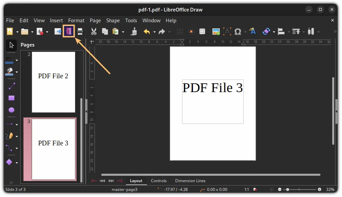Select the Insert Fontwork Text tool
This screenshot has width=342, height=197.
pos(252,31)
